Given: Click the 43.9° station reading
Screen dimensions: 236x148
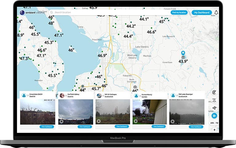Looking at the screenshot, I should click(183, 61).
